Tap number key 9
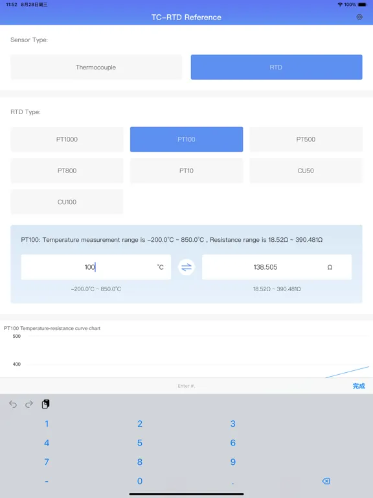 pos(233,462)
